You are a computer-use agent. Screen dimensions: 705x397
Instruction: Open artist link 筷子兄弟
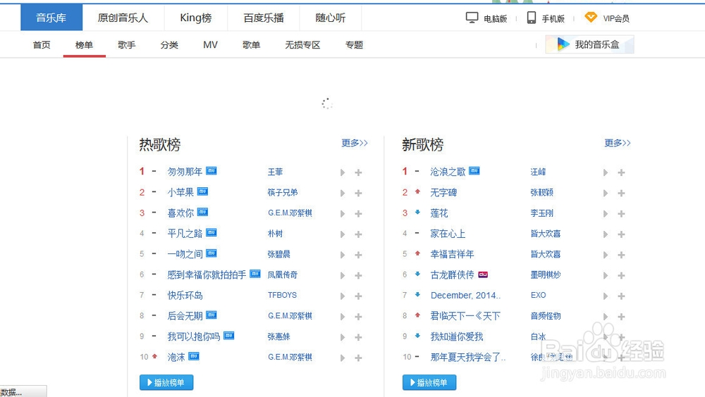click(x=283, y=193)
